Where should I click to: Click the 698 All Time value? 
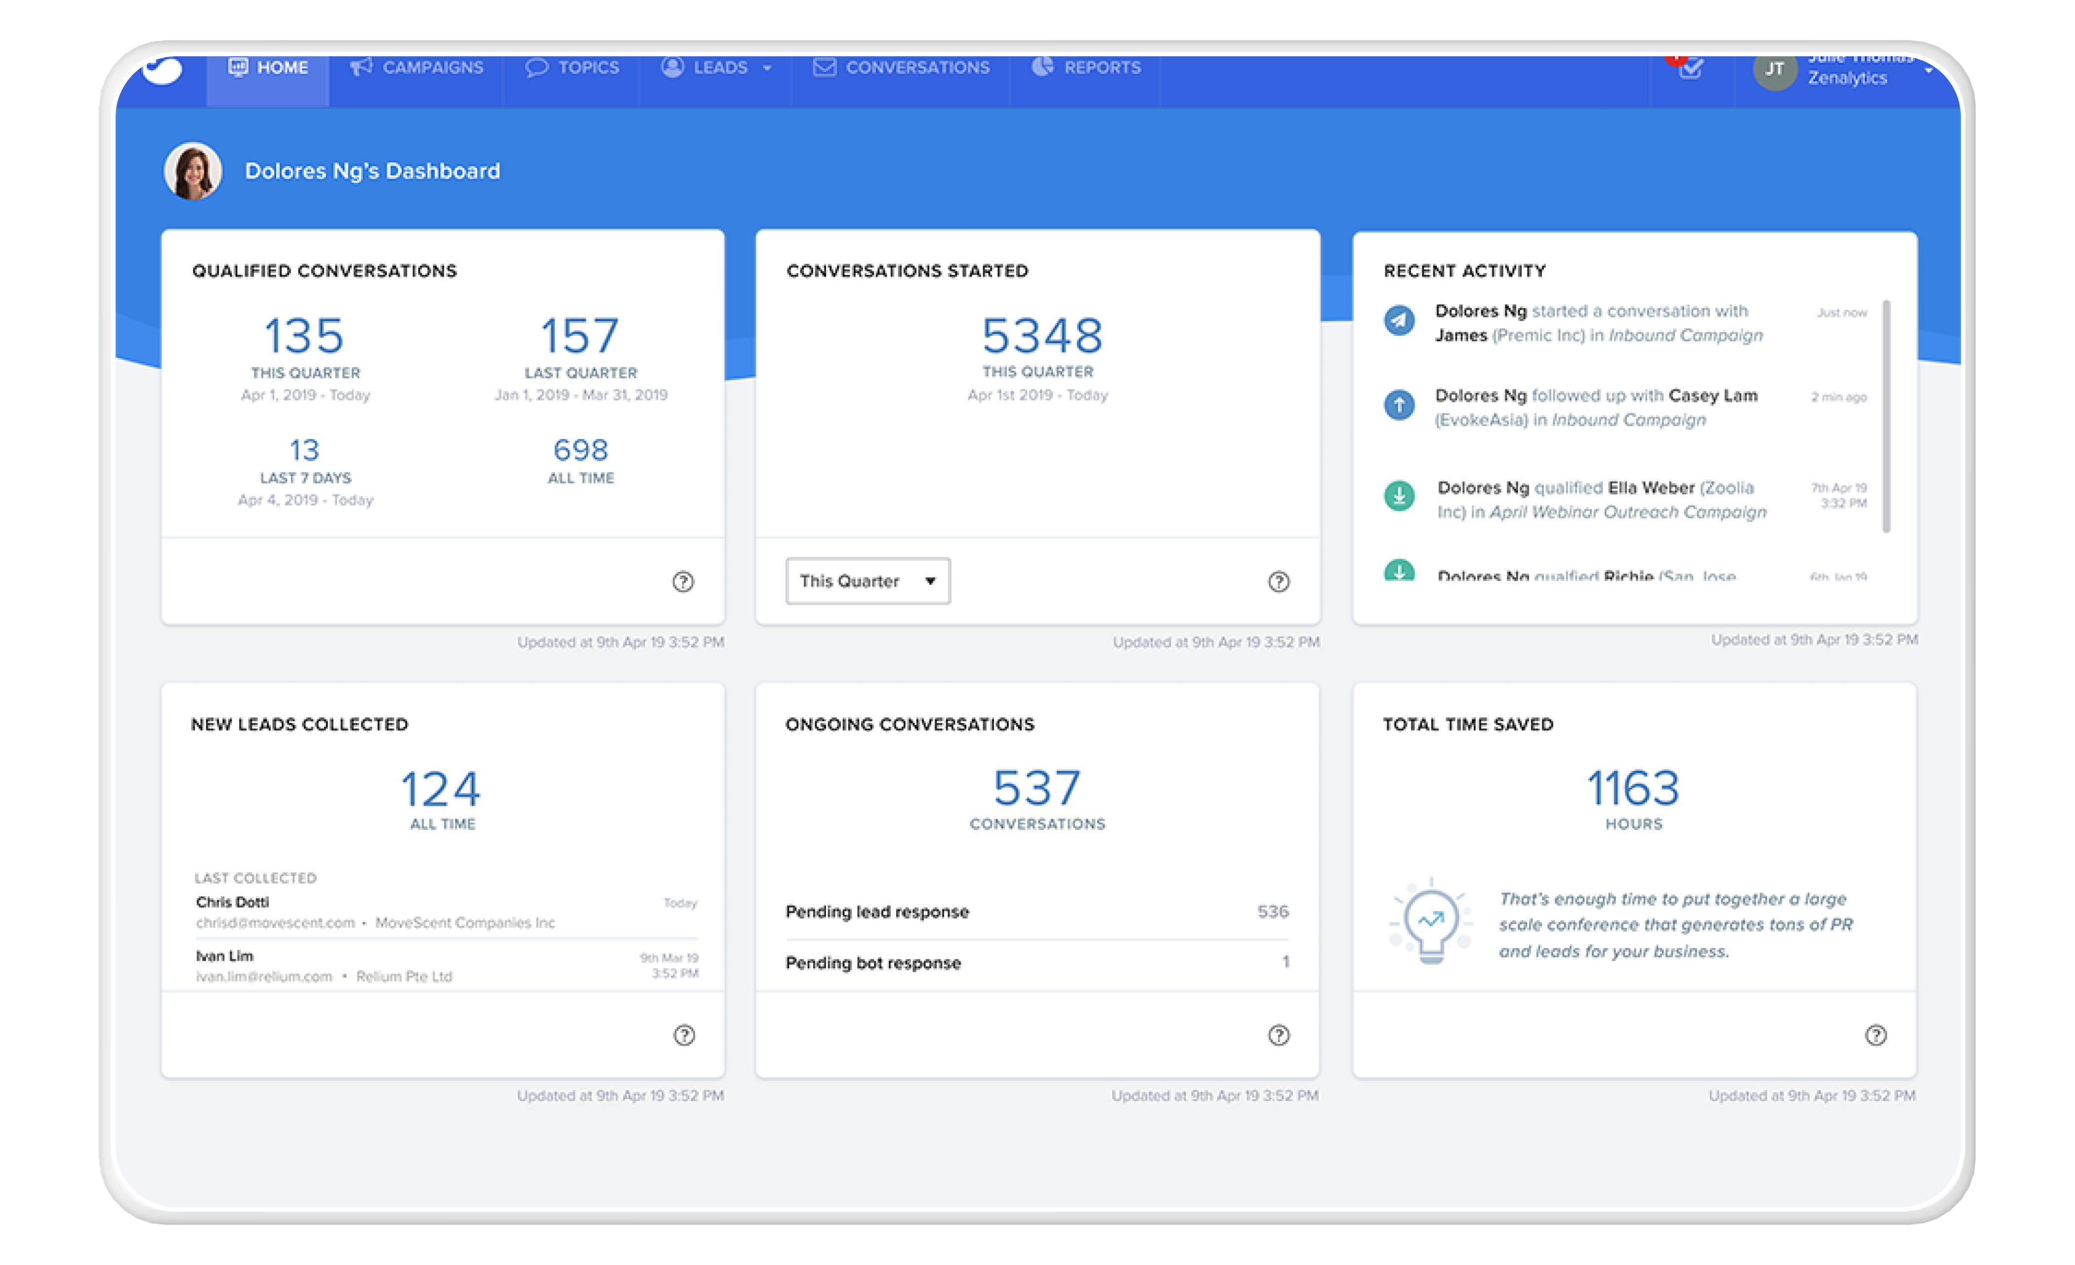580,450
